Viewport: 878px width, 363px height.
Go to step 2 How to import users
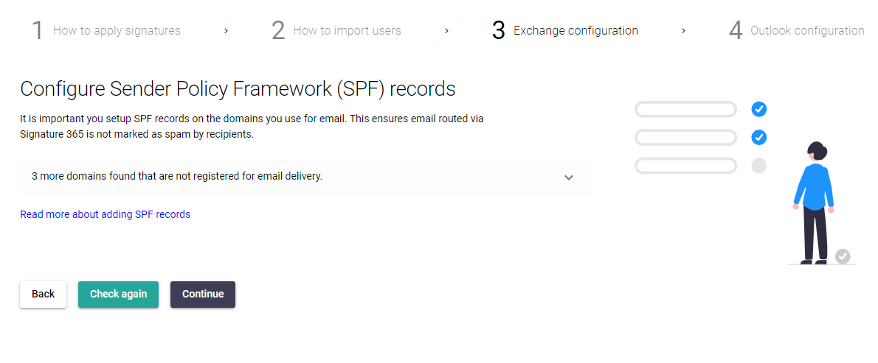tap(336, 31)
